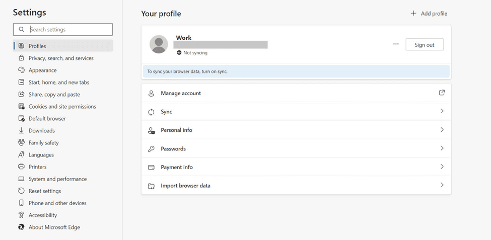
Task: Click the Personal info person icon
Action: pyautogui.click(x=151, y=130)
